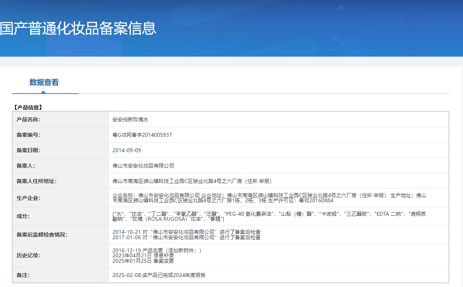Screen dimensions: 463x287
Task: Click the 备案日期 label cell
Action: pos(60,150)
